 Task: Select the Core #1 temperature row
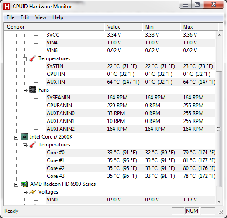tap(131, 160)
